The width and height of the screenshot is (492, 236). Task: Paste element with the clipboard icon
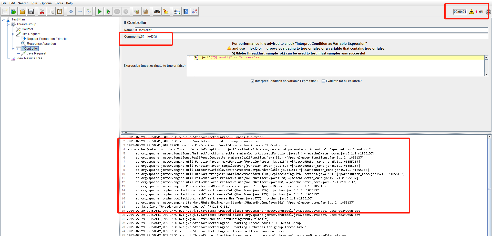point(60,12)
